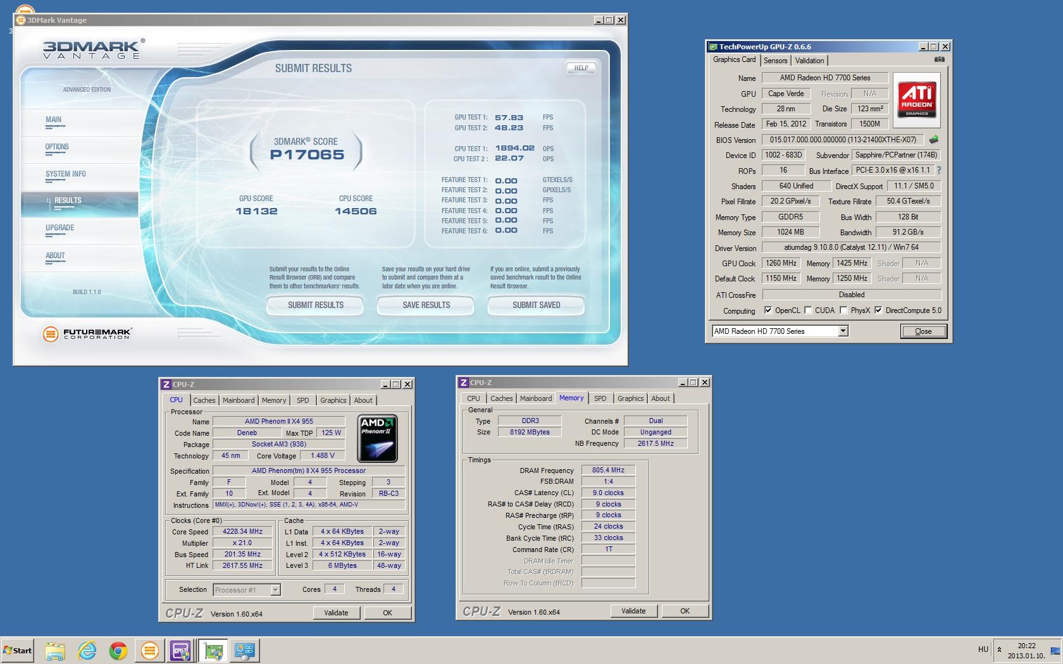Click Validate in right CPU-Z memory window
Screen dimensions: 1063x664
633,611
